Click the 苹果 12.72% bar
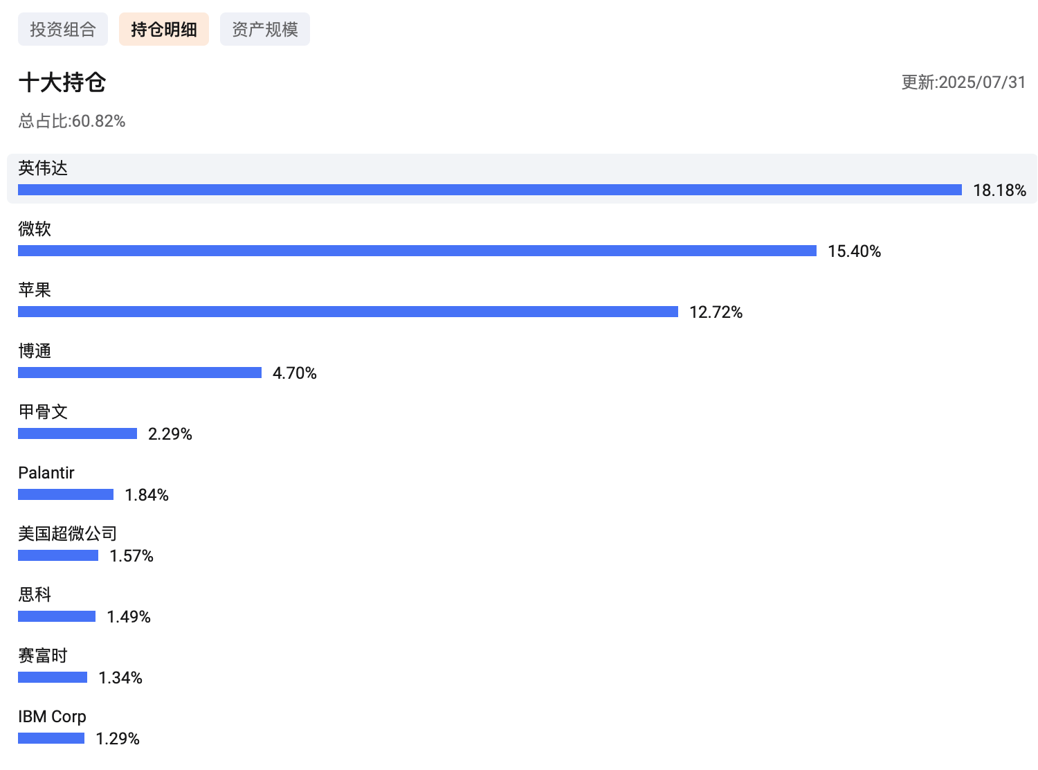Image resolution: width=1038 pixels, height=770 pixels. pos(348,312)
